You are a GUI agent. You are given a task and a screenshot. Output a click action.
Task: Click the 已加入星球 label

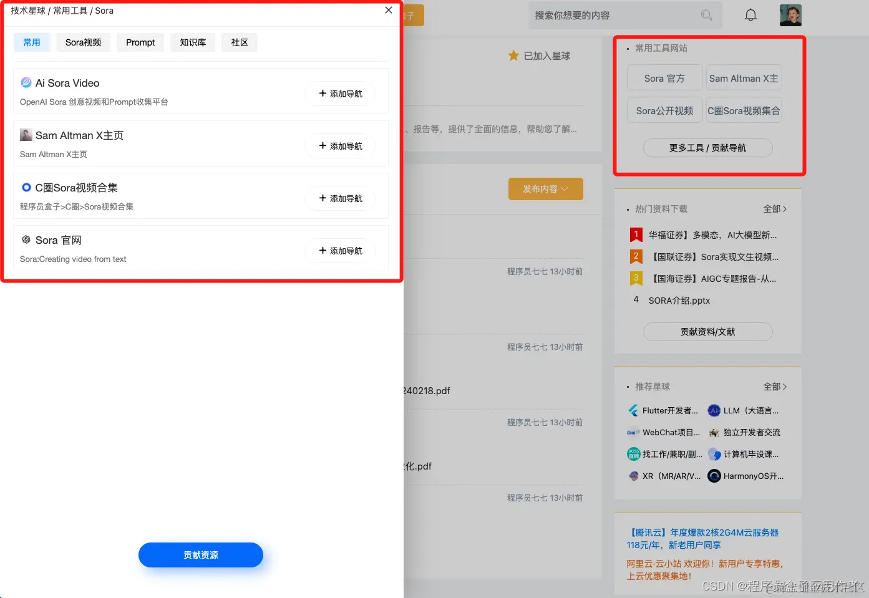pyautogui.click(x=547, y=56)
